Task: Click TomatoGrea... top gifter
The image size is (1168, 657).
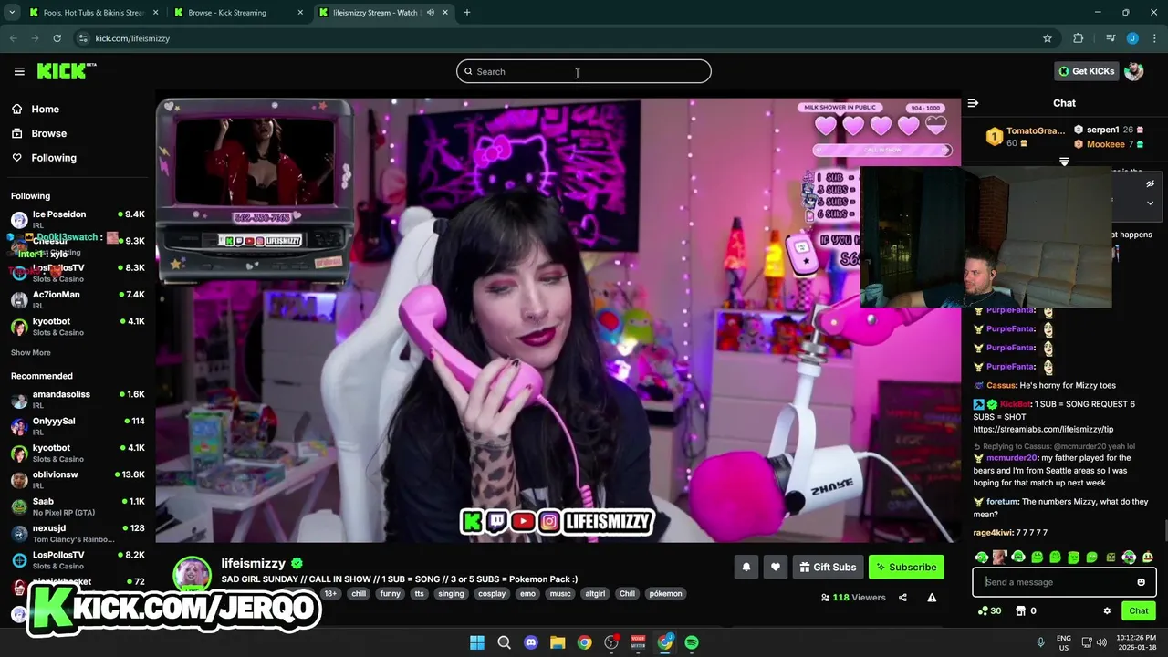Action: tap(1025, 136)
